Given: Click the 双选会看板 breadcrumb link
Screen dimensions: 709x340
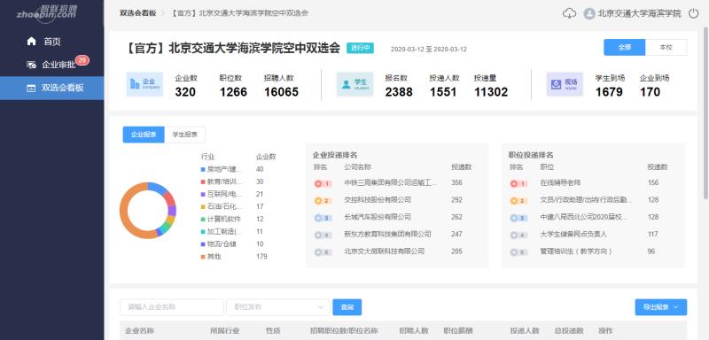Looking at the screenshot, I should [137, 13].
